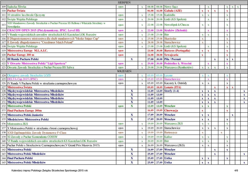Click location Bartoszyce
The image size is (248, 172).
tap(171, 133)
